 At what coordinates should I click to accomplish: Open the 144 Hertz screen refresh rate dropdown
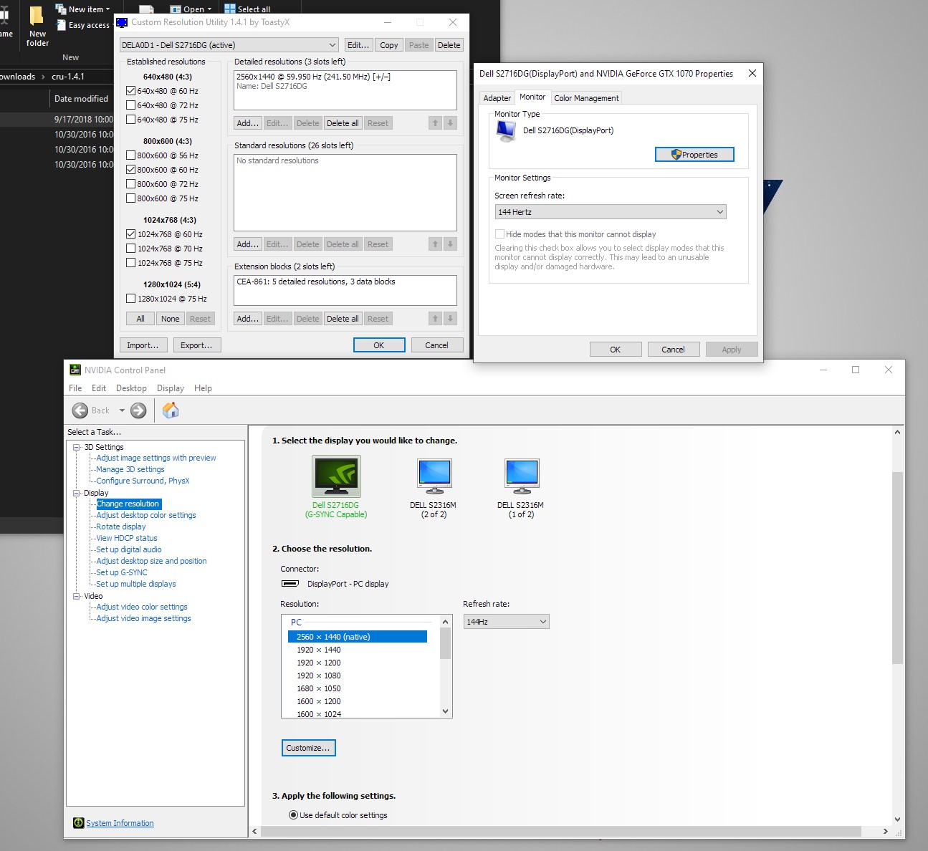tap(611, 212)
